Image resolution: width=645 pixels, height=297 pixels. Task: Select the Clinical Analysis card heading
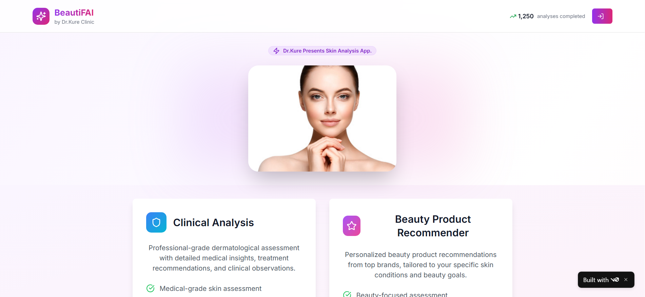pyautogui.click(x=213, y=222)
